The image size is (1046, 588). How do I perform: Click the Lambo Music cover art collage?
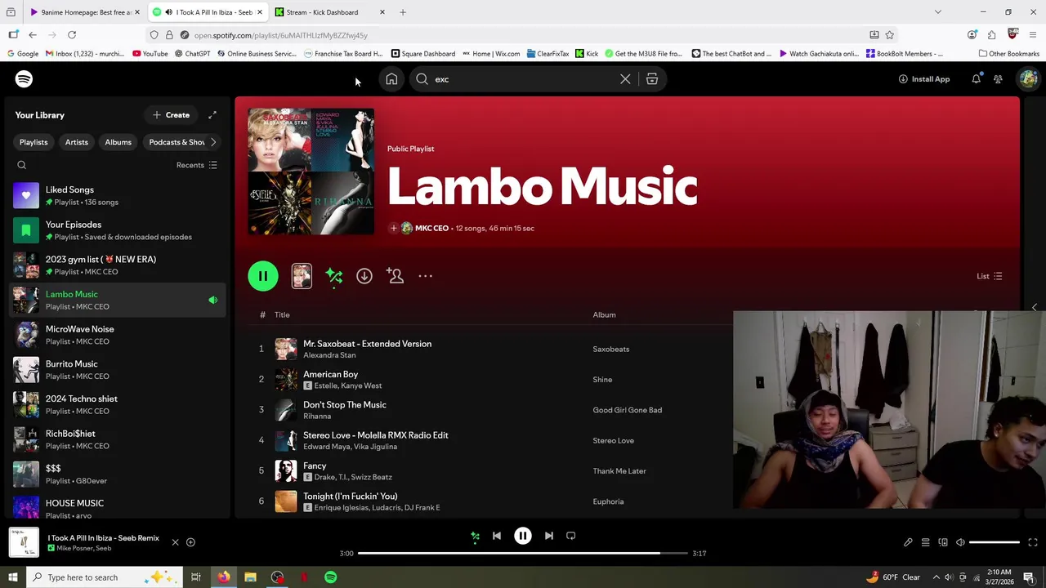pyautogui.click(x=311, y=171)
